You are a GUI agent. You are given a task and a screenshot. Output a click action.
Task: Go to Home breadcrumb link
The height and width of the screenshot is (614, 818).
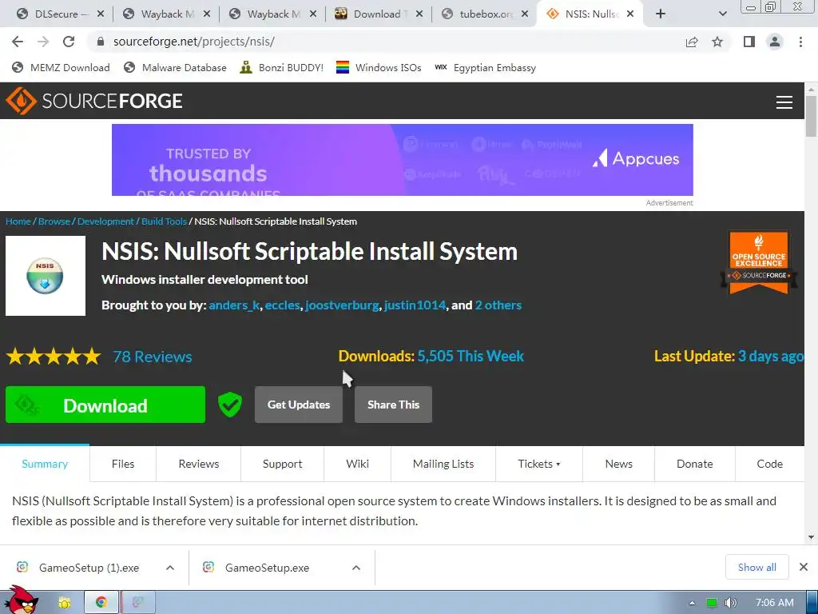point(18,221)
